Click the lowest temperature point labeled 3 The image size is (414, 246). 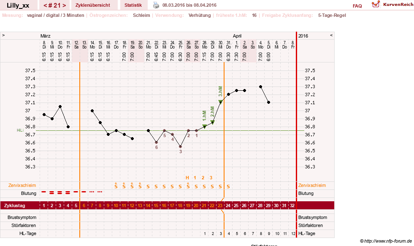click(x=180, y=146)
